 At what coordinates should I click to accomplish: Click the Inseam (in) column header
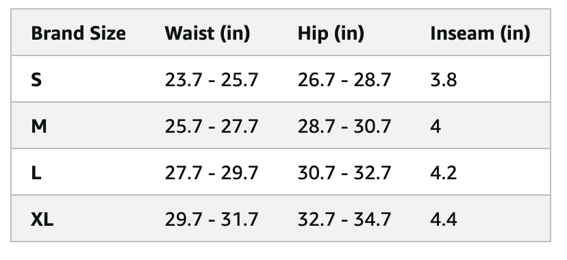tap(480, 34)
